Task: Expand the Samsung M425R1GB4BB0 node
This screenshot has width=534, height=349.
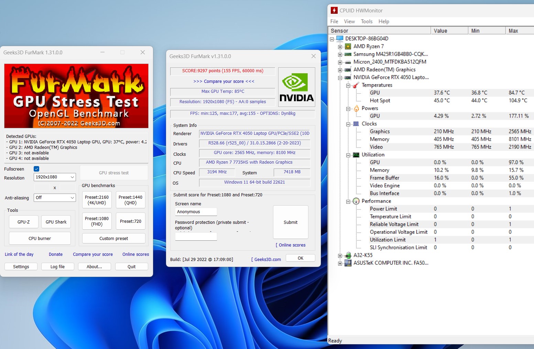Action: tap(340, 54)
